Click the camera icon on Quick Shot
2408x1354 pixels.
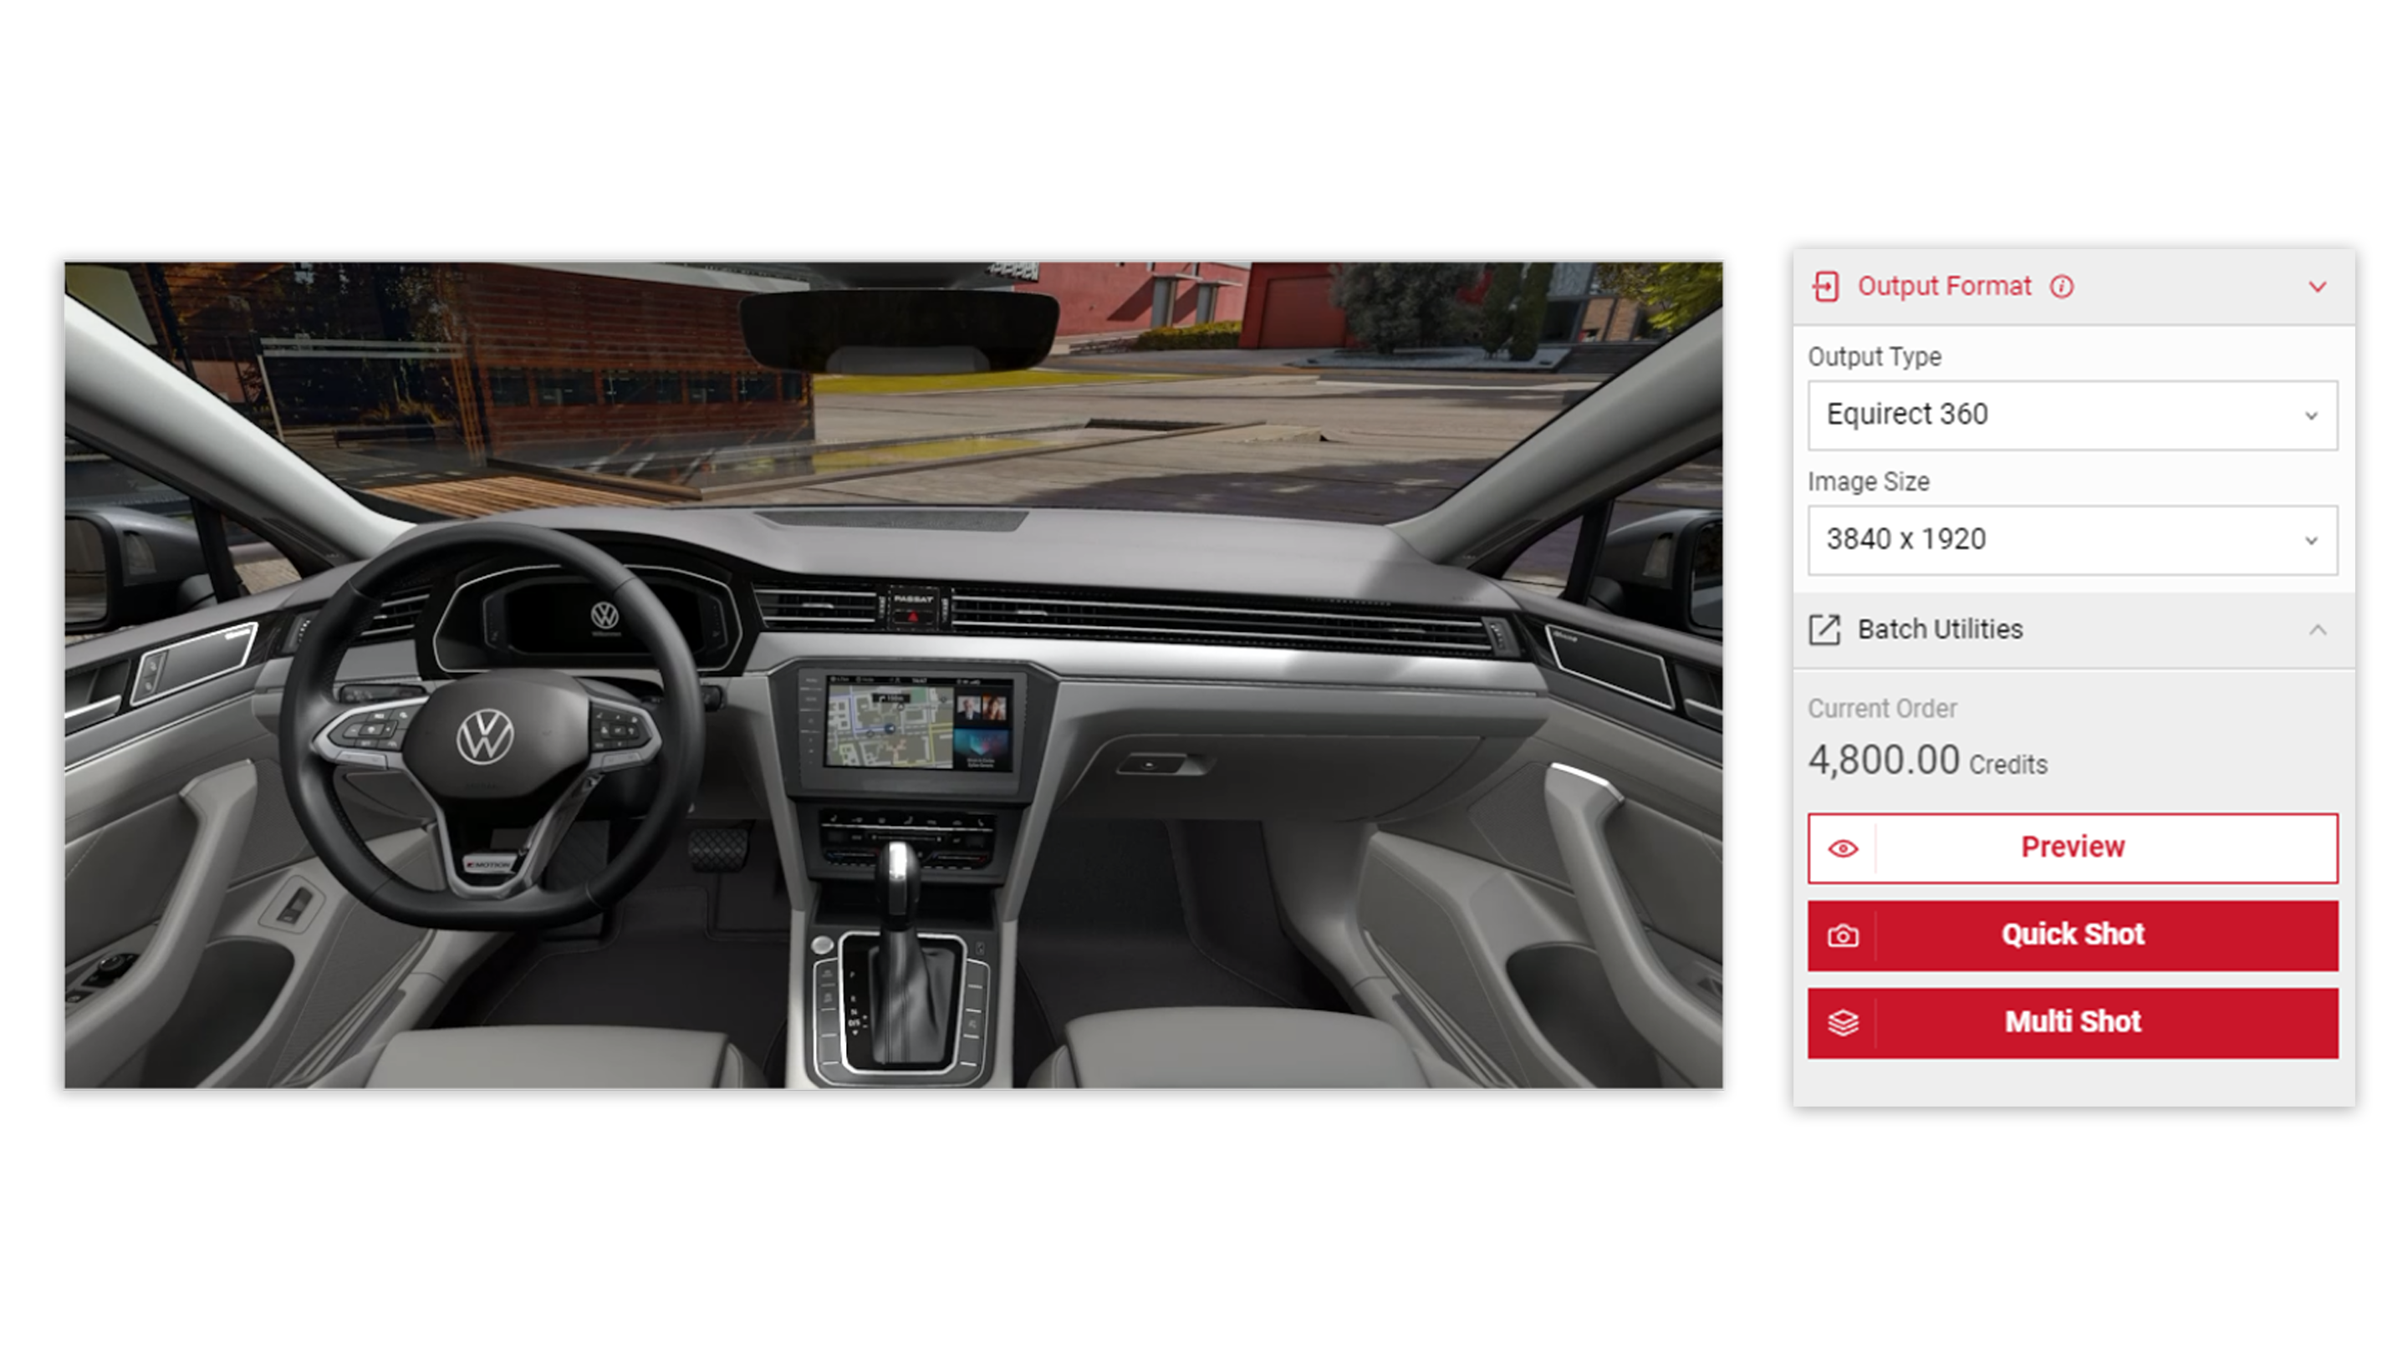tap(1843, 936)
